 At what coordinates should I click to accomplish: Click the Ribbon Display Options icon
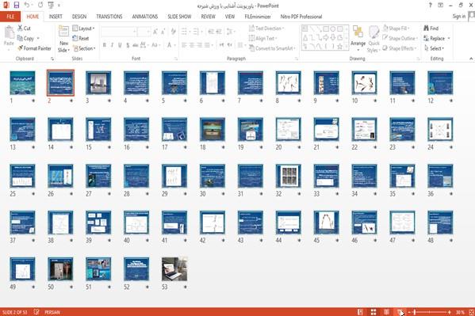pos(440,6)
